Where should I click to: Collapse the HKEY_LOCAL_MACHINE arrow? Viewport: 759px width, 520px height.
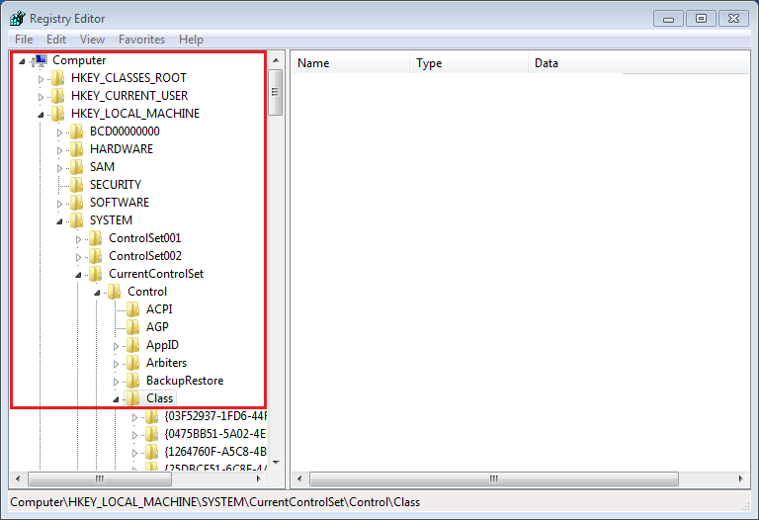pyautogui.click(x=41, y=115)
